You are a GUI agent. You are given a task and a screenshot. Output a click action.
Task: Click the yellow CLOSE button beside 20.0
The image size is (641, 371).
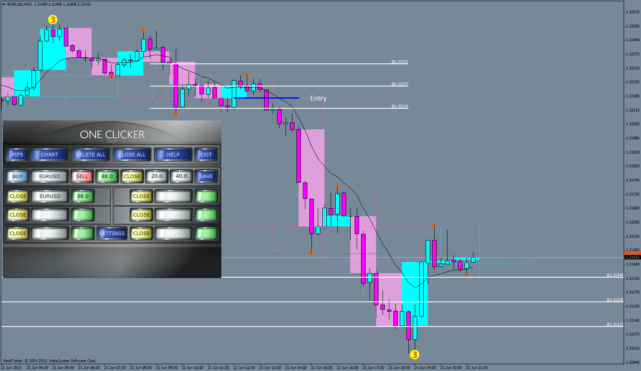[x=132, y=176]
